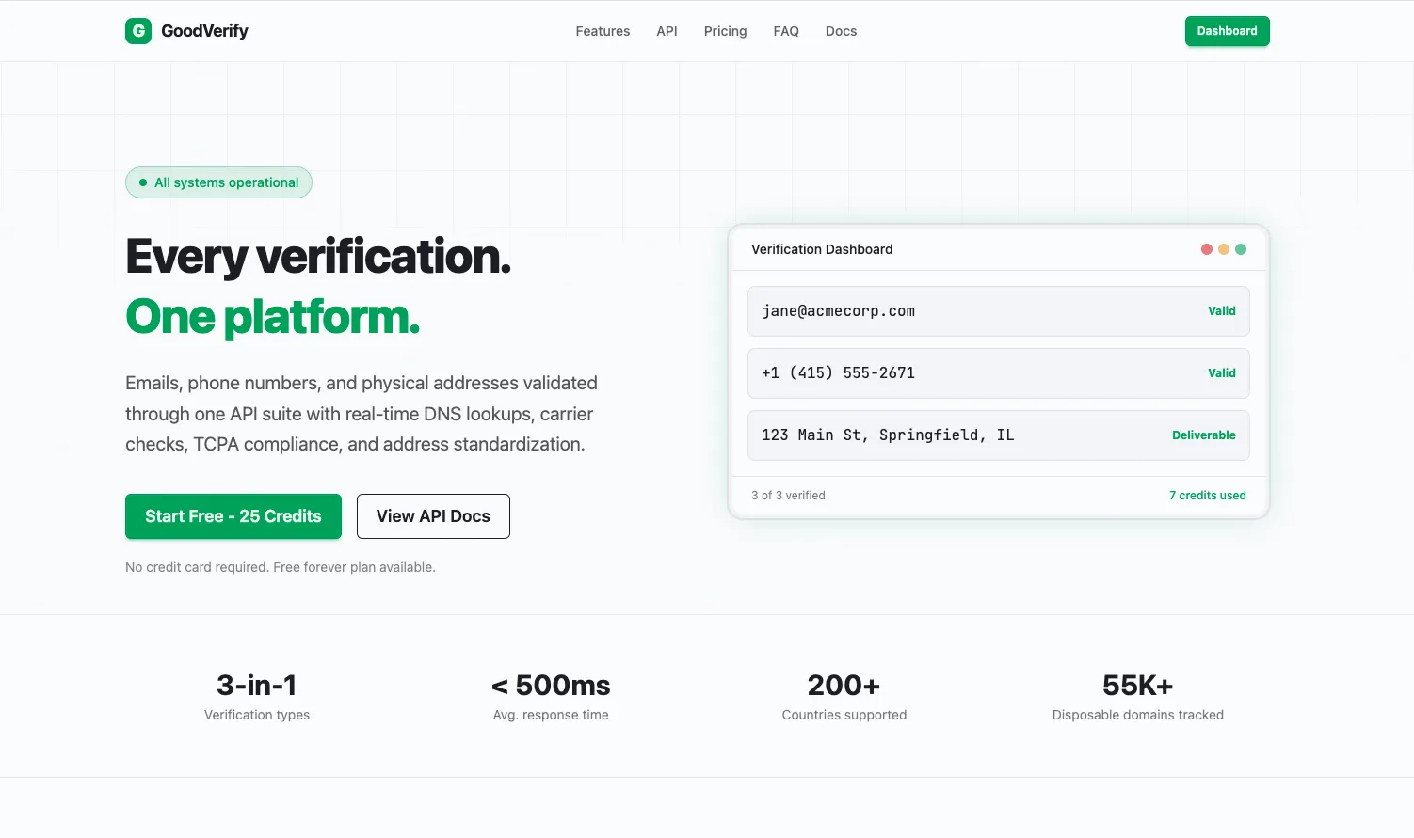Click Start Free - 25 Credits
This screenshot has width=1414, height=838.
point(233,515)
